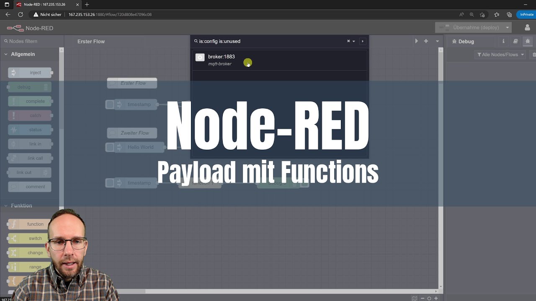Reload the page with refresh icon
536x301 pixels.
click(x=21, y=14)
